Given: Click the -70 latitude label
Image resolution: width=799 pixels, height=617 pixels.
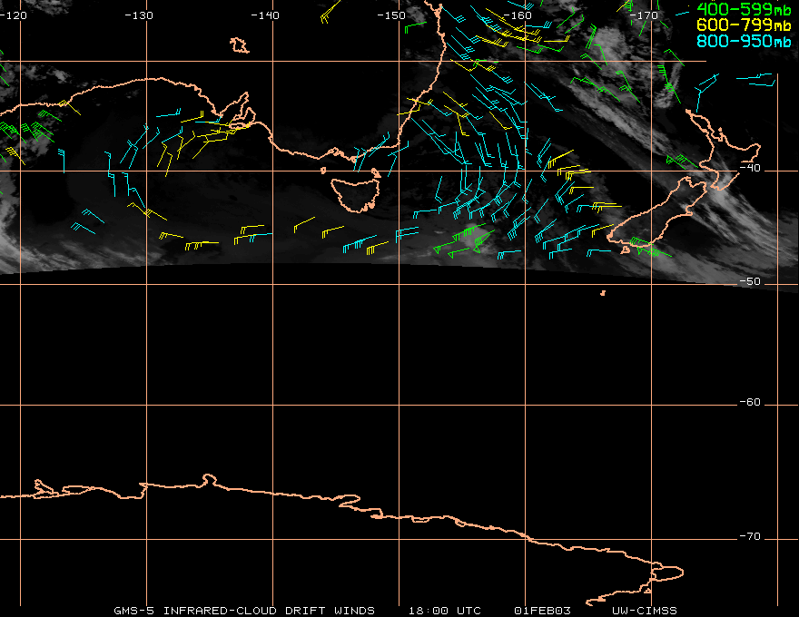Looking at the screenshot, I should 750,536.
